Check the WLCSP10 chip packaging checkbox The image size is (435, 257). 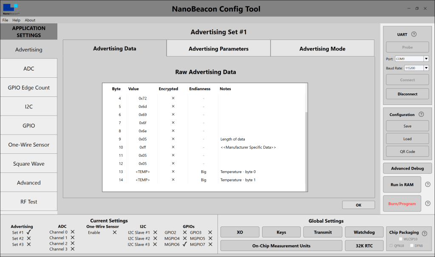(401, 239)
